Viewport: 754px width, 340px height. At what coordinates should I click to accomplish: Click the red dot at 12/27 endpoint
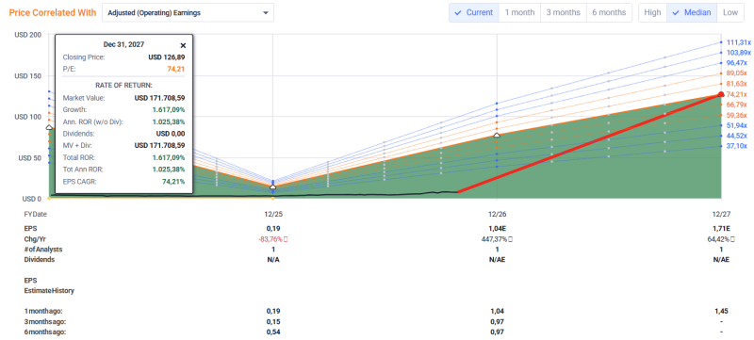[721, 94]
